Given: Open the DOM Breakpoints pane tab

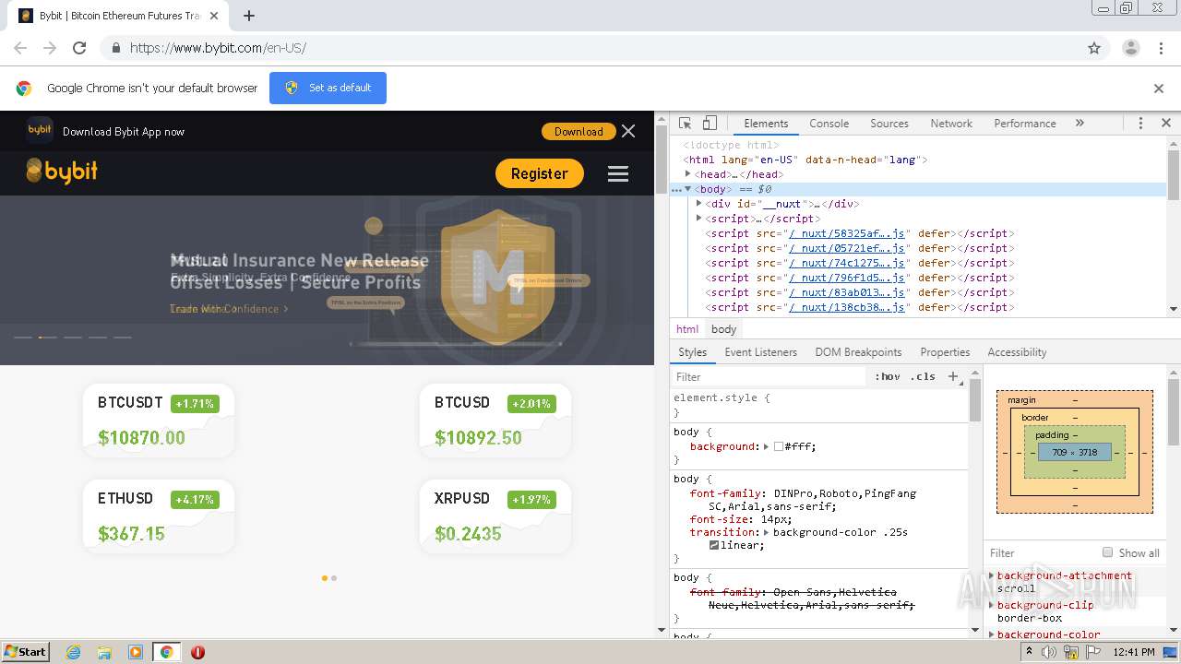Looking at the screenshot, I should 858,352.
